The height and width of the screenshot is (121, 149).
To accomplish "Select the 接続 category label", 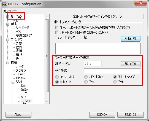I will 14,63.
